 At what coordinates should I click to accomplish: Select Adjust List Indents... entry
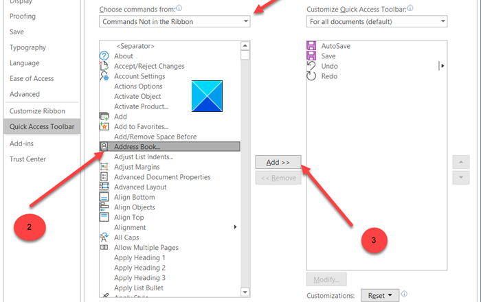pyautogui.click(x=144, y=156)
